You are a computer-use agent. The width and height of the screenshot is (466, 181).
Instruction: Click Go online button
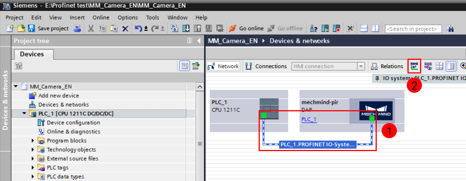coord(246,28)
